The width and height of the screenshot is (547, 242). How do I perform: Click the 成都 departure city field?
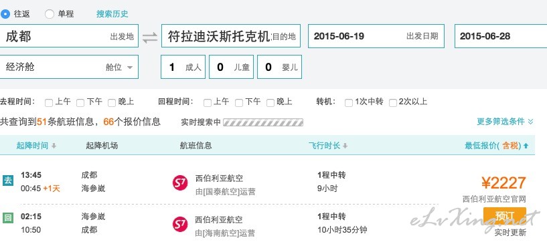click(x=69, y=36)
